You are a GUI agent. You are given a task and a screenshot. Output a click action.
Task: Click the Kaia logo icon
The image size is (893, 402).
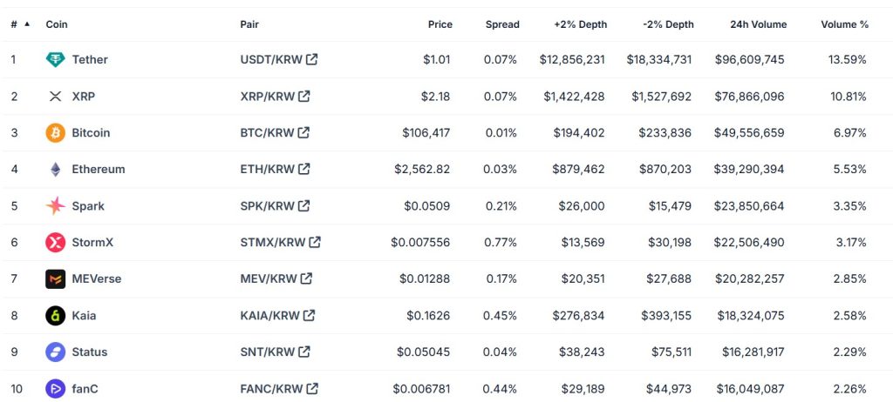click(56, 316)
